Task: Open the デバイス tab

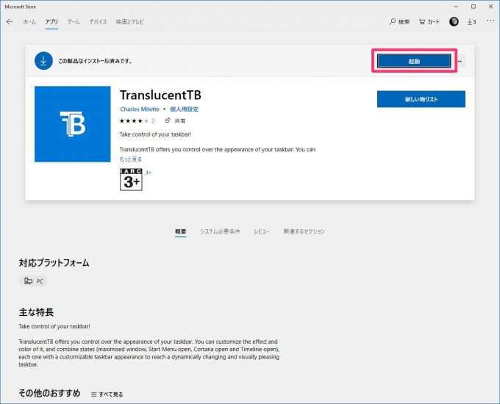Action: pos(98,21)
